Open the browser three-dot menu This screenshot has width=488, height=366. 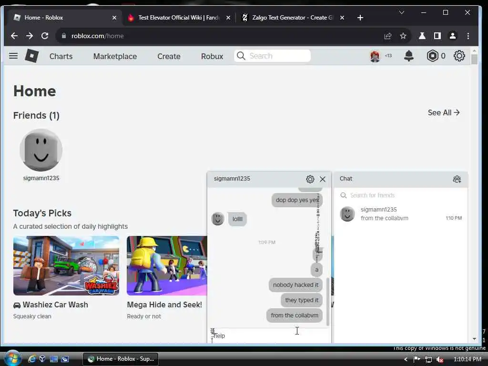click(468, 36)
